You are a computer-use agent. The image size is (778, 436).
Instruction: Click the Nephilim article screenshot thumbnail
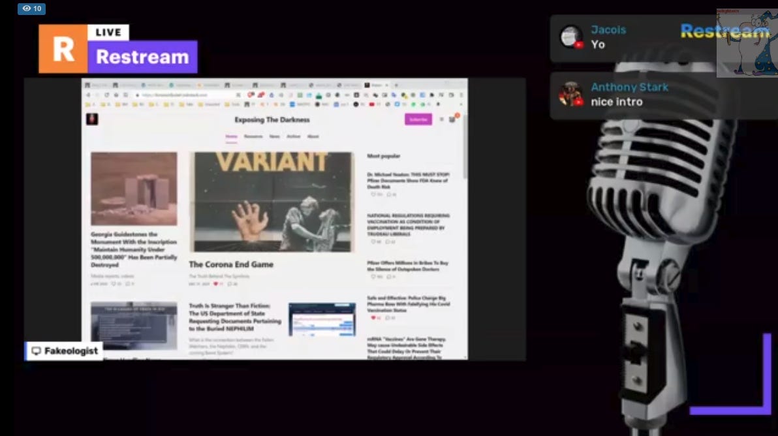pyautogui.click(x=322, y=319)
